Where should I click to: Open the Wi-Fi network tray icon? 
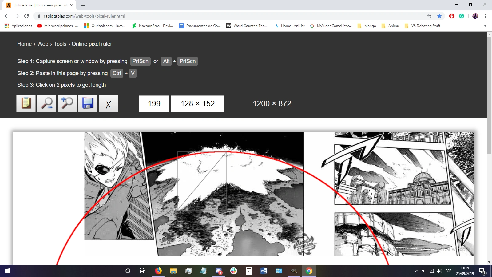(x=432, y=271)
